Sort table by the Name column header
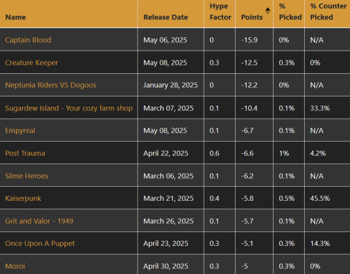The width and height of the screenshot is (350, 274). click(x=15, y=17)
